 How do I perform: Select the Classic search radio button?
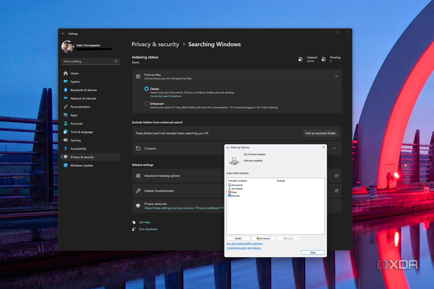pyautogui.click(x=147, y=89)
